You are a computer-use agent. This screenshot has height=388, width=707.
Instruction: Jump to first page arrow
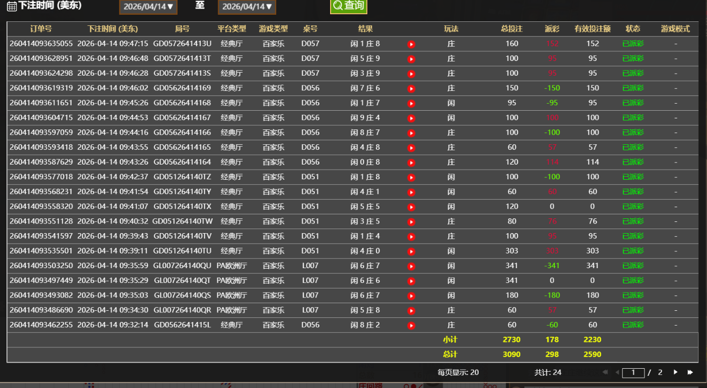(605, 372)
